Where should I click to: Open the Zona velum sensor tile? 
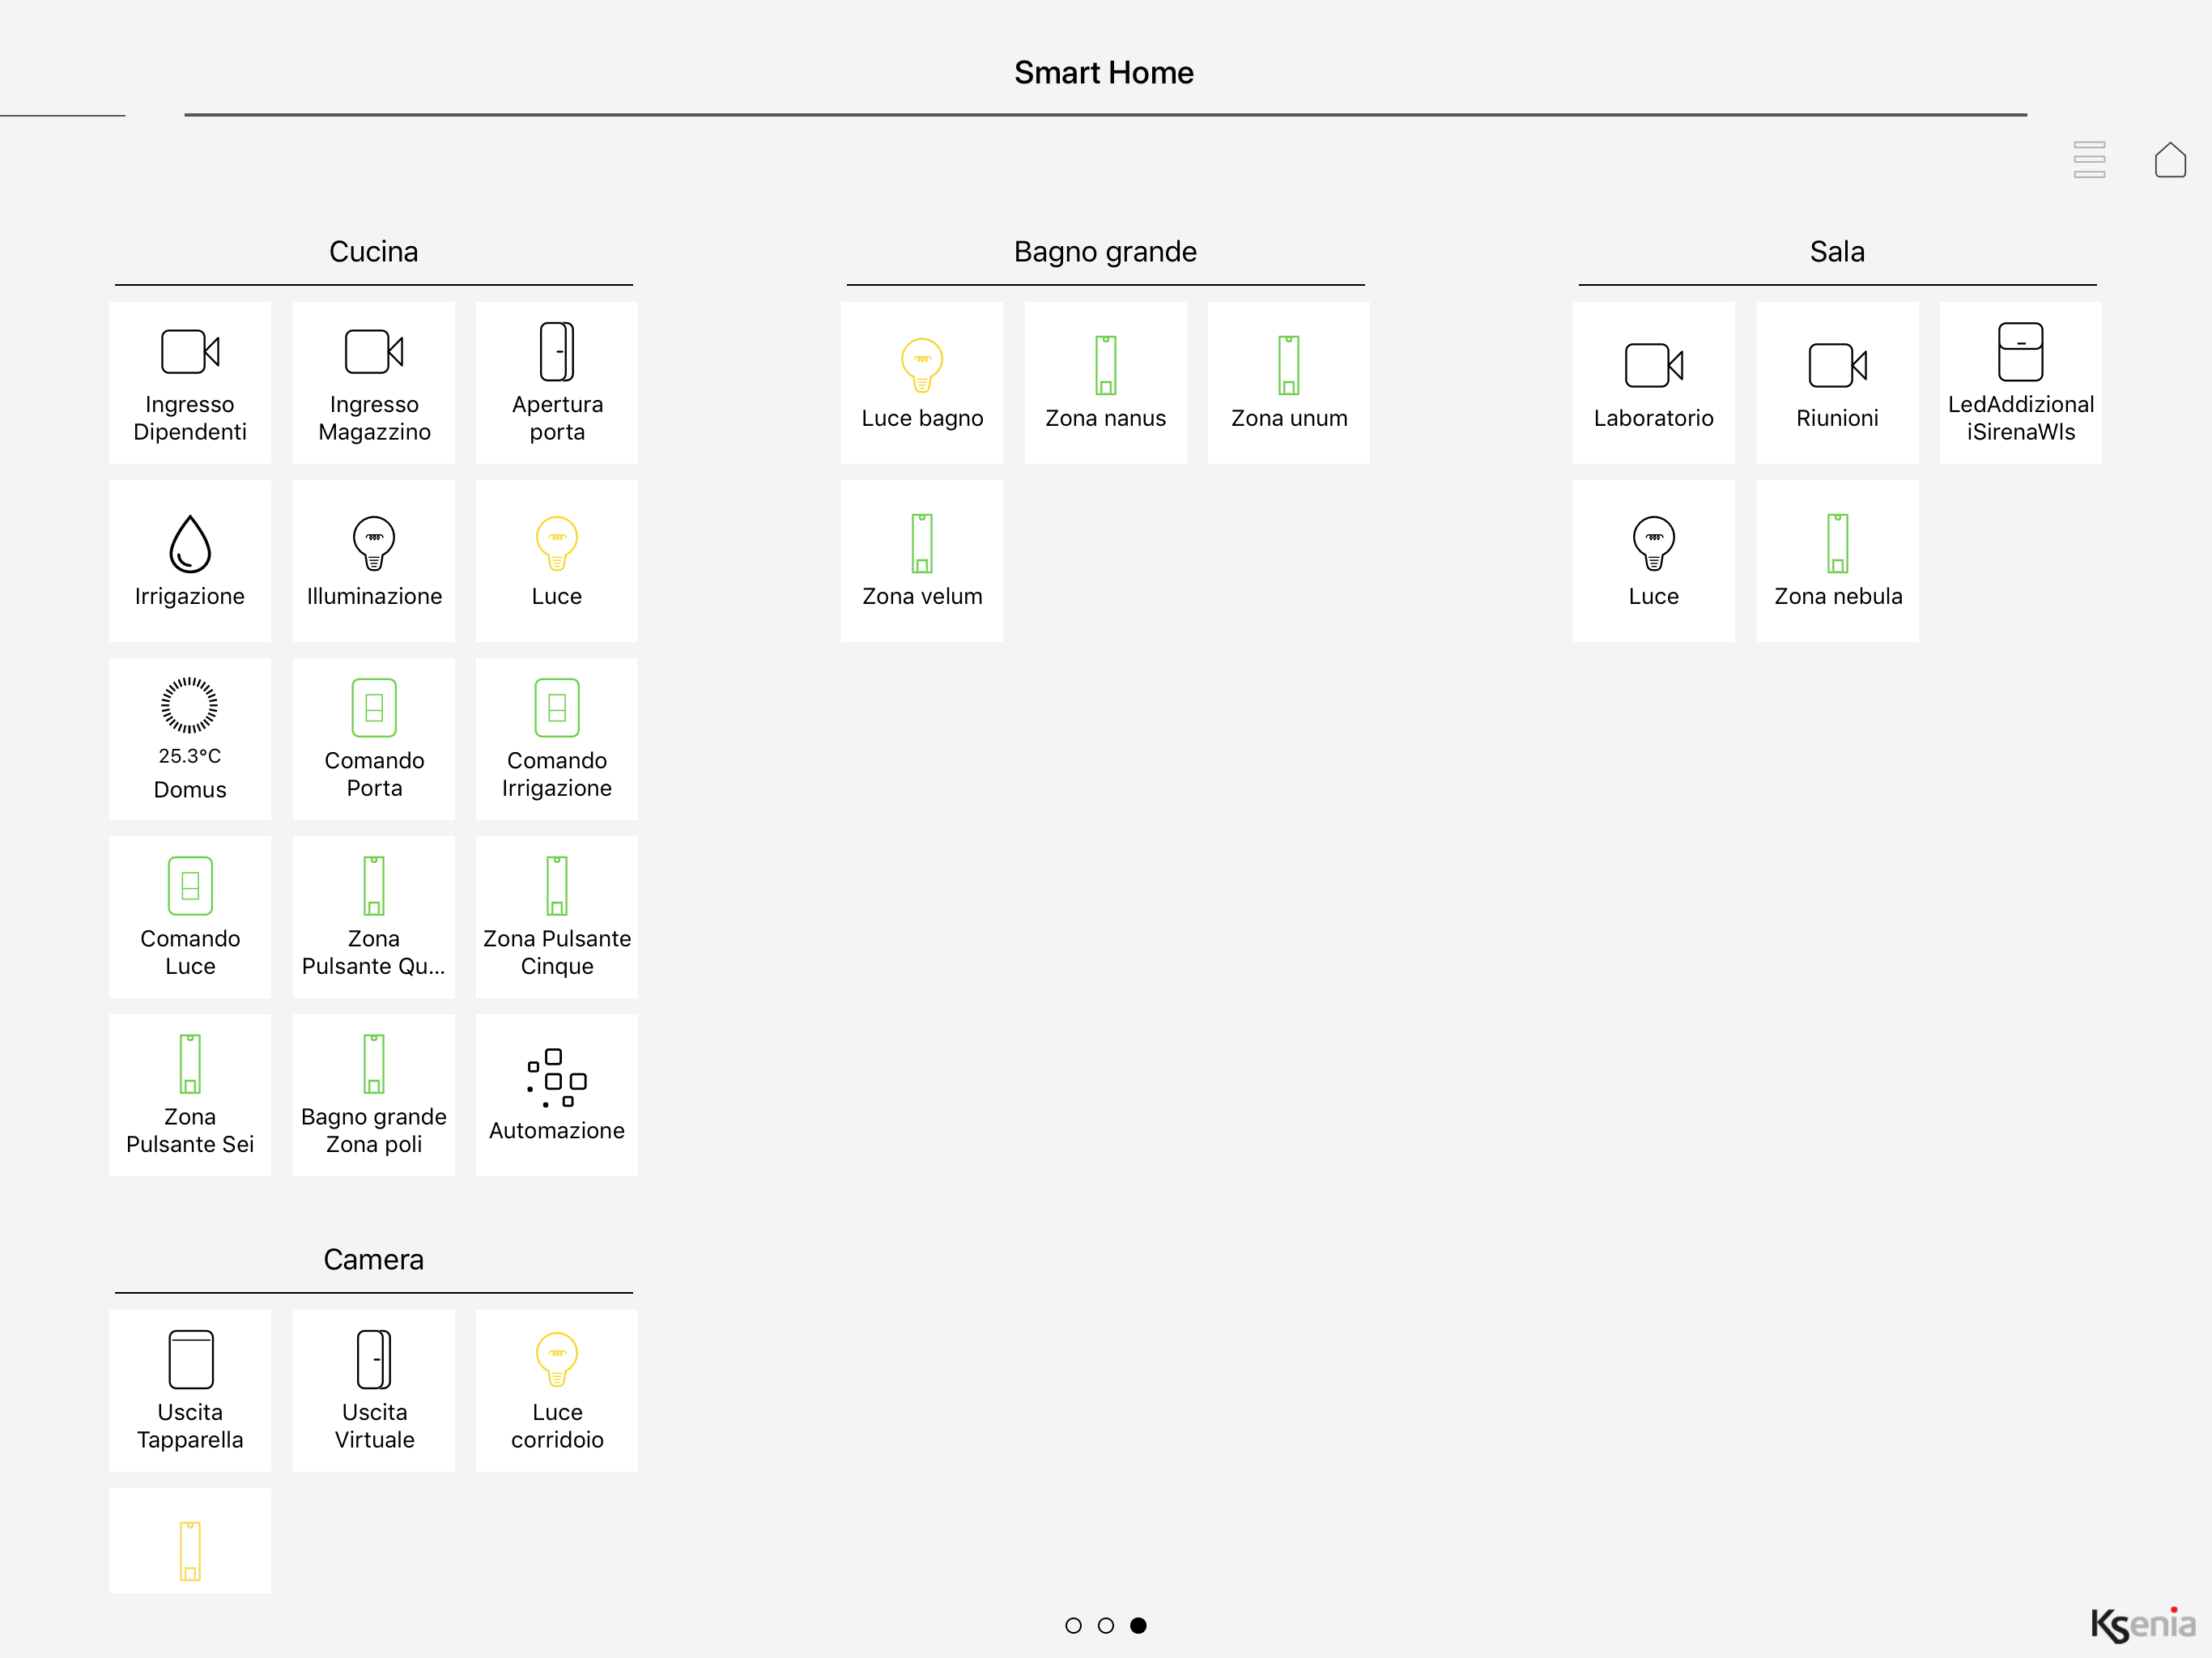pos(922,561)
